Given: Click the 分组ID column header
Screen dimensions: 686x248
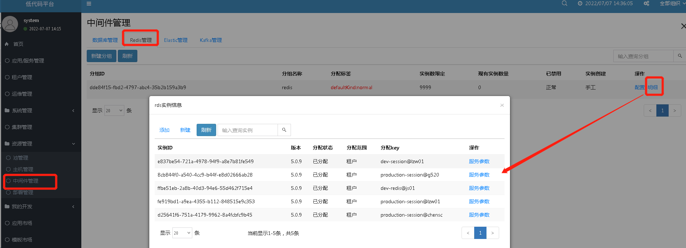Looking at the screenshot, I should click(x=97, y=74).
